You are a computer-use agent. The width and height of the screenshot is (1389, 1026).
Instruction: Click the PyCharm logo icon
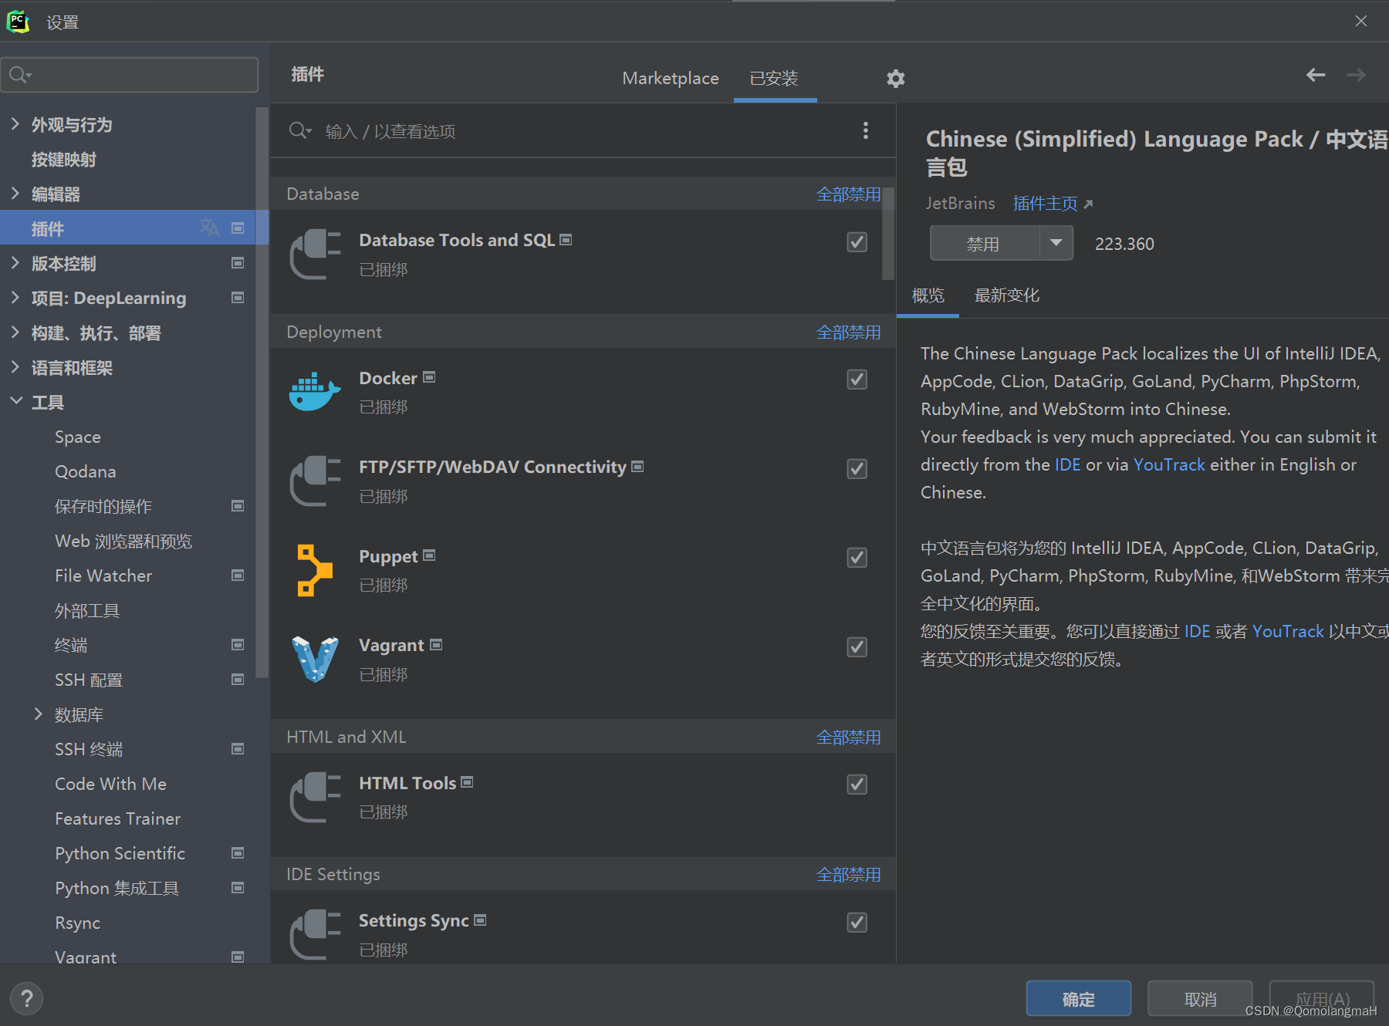tap(18, 21)
